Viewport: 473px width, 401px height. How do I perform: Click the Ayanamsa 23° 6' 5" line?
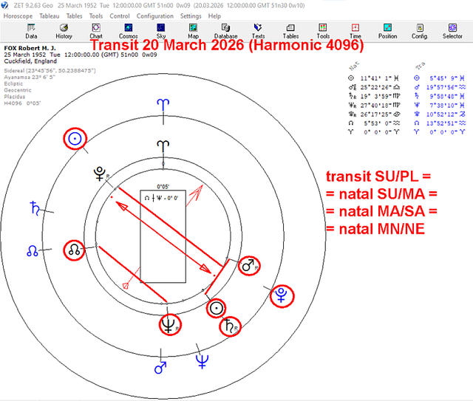pyautogui.click(x=30, y=78)
